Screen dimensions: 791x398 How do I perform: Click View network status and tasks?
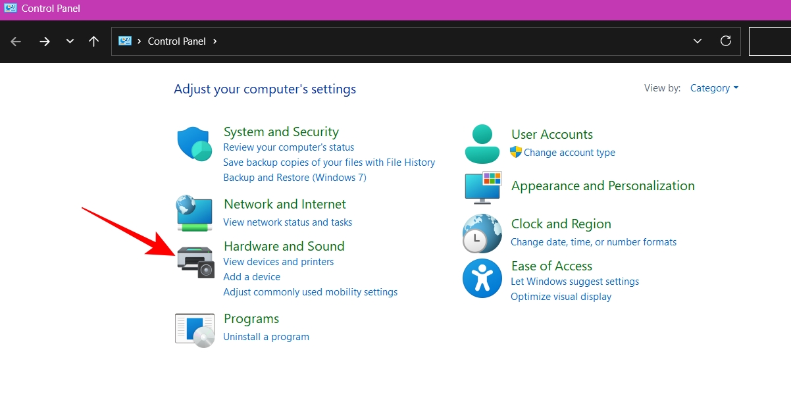pos(288,222)
